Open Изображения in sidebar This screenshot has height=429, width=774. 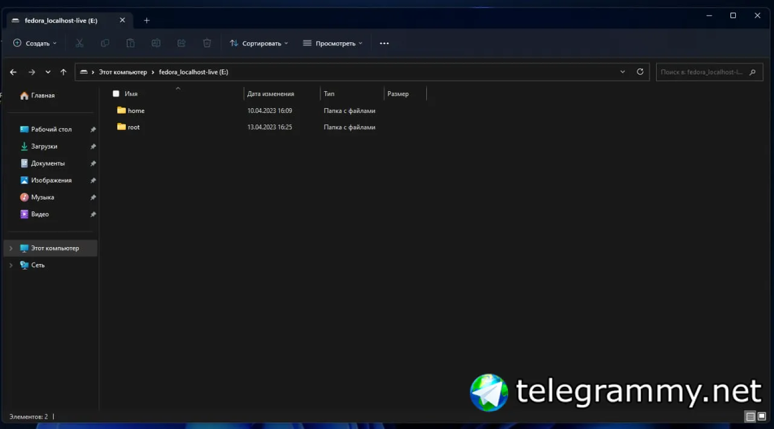pos(46,180)
